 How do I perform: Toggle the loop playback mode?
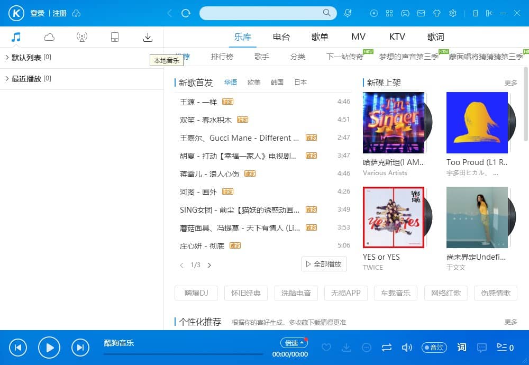[387, 348]
